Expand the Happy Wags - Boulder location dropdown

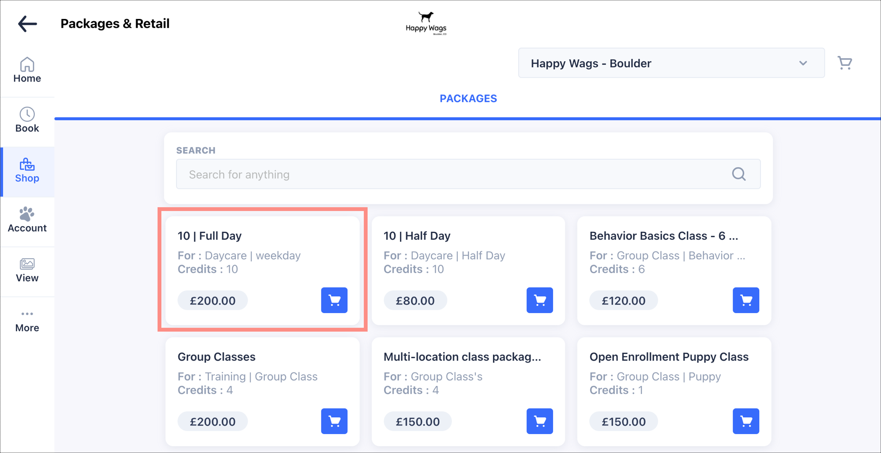[671, 63]
